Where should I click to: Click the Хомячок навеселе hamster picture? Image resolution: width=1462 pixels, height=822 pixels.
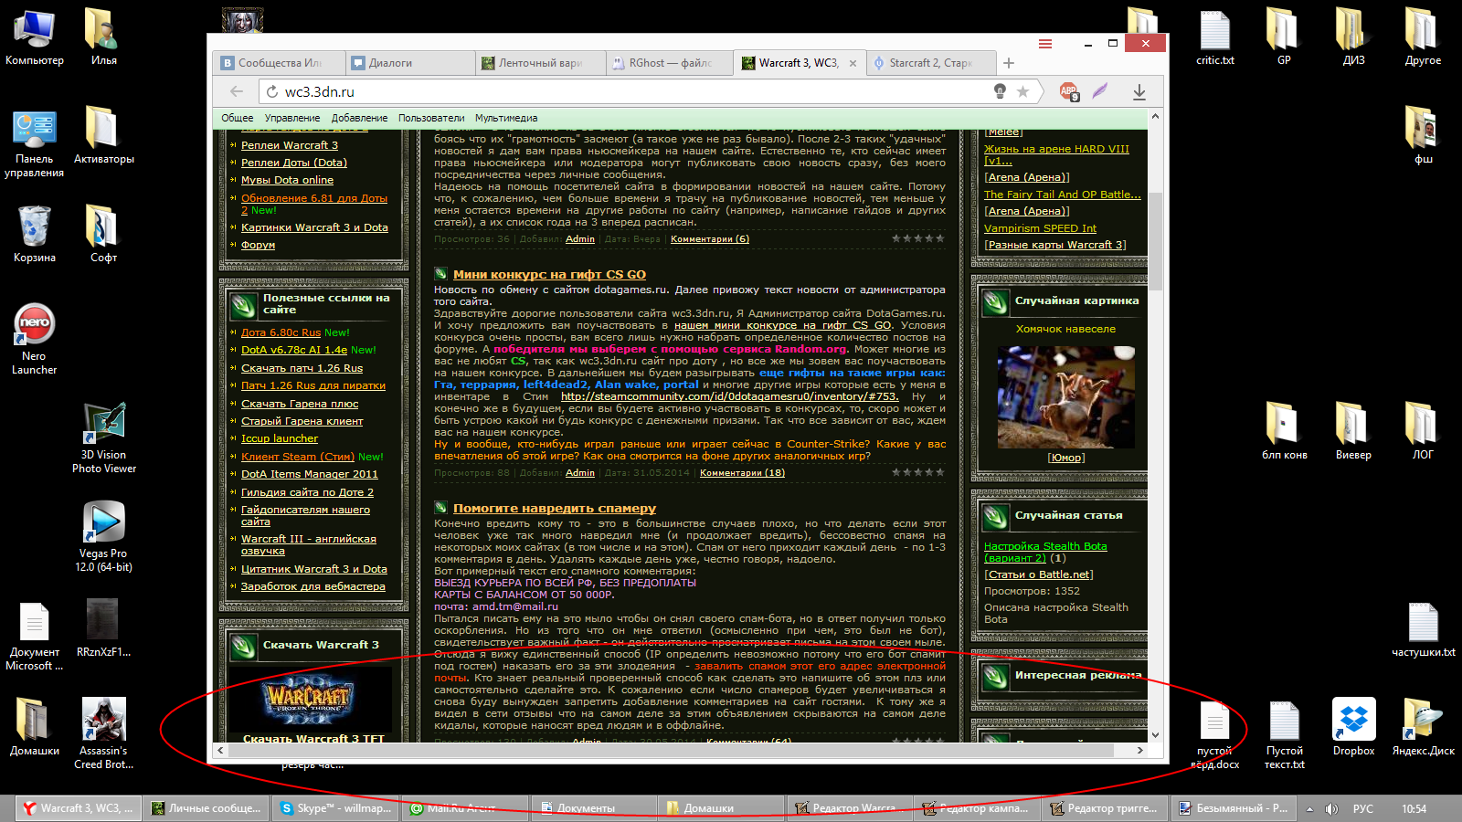pyautogui.click(x=1066, y=397)
